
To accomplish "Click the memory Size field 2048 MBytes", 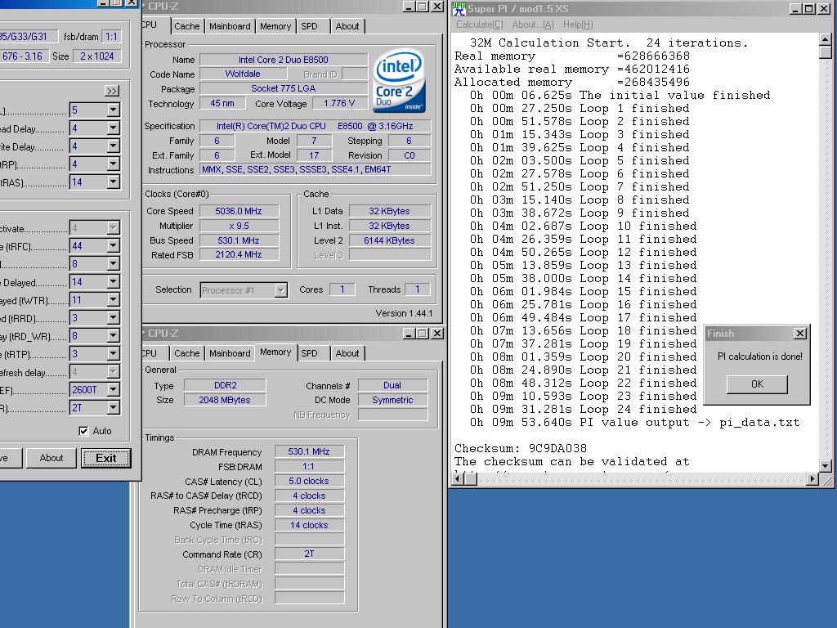I will tap(225, 400).
